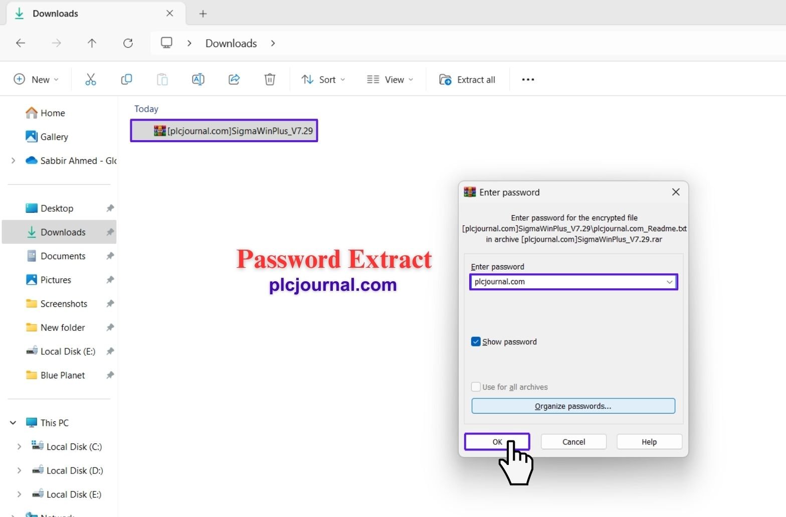Unpin Pictures from quick access
This screenshot has width=786, height=517.
pos(110,280)
